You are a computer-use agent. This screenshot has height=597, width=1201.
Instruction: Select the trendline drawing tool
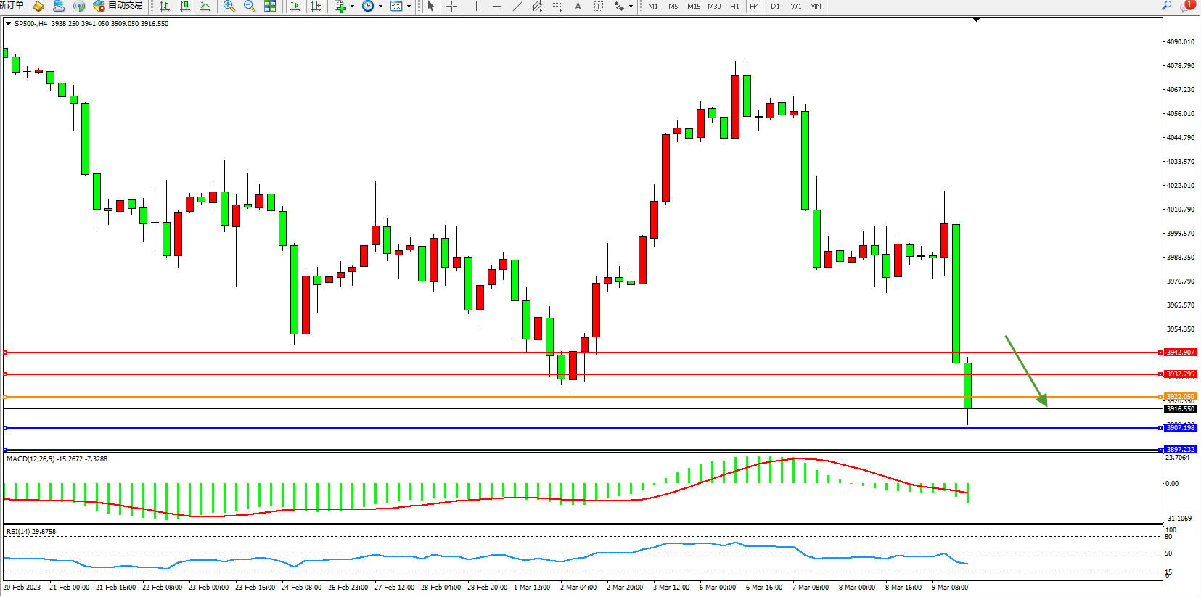pyautogui.click(x=517, y=7)
